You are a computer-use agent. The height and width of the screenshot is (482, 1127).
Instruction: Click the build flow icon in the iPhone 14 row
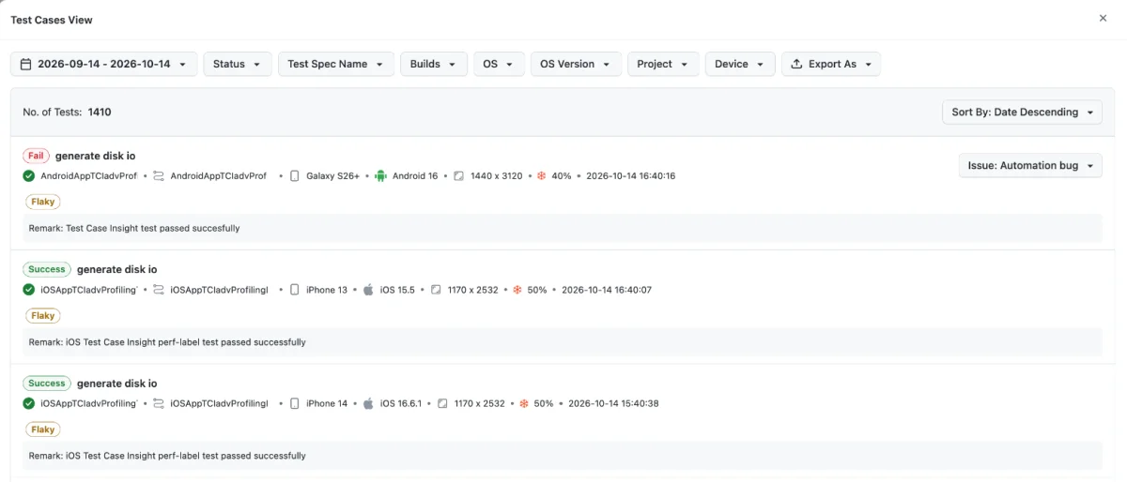click(159, 404)
